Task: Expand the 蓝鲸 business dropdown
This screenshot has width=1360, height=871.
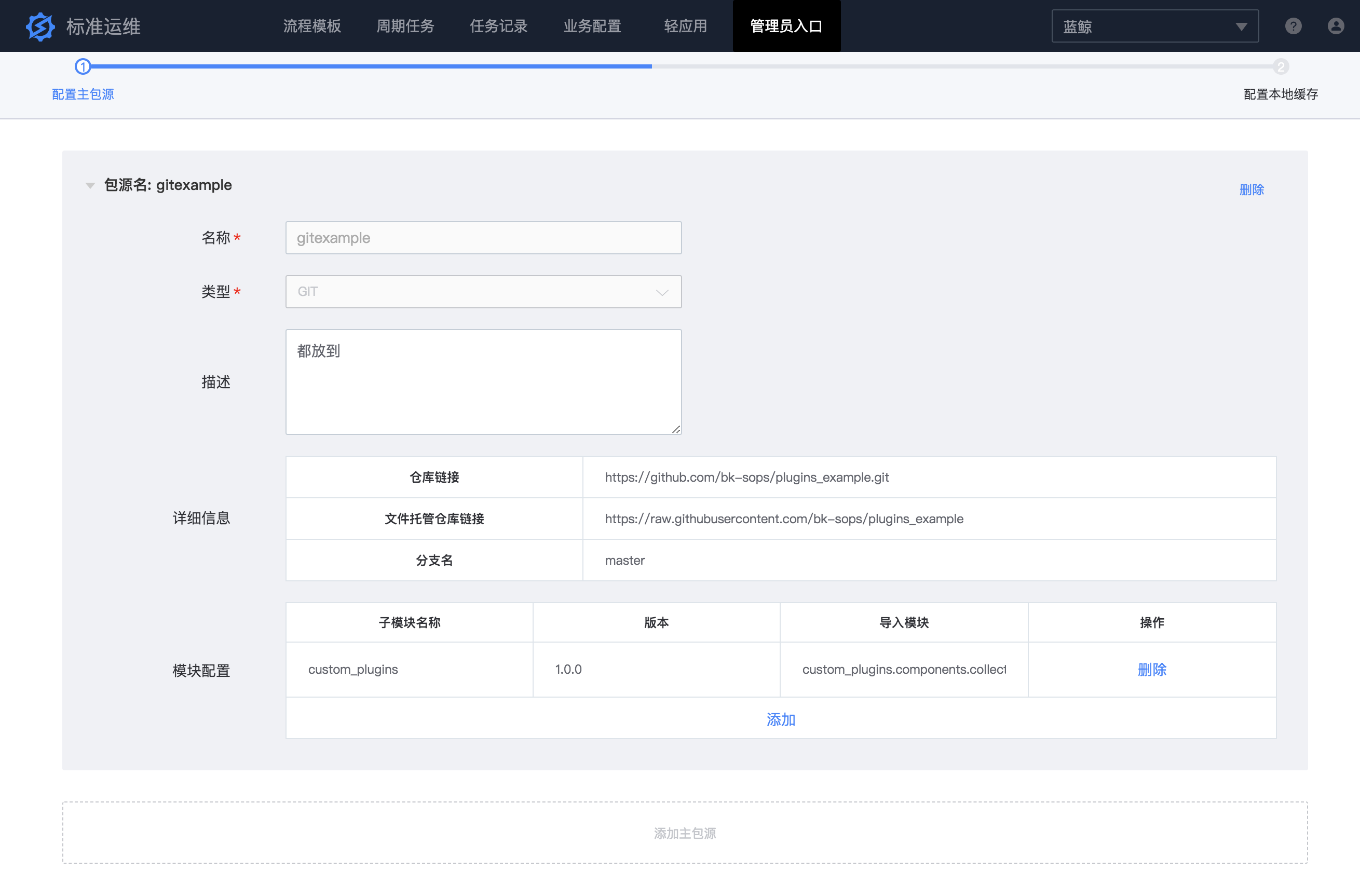Action: click(1155, 26)
